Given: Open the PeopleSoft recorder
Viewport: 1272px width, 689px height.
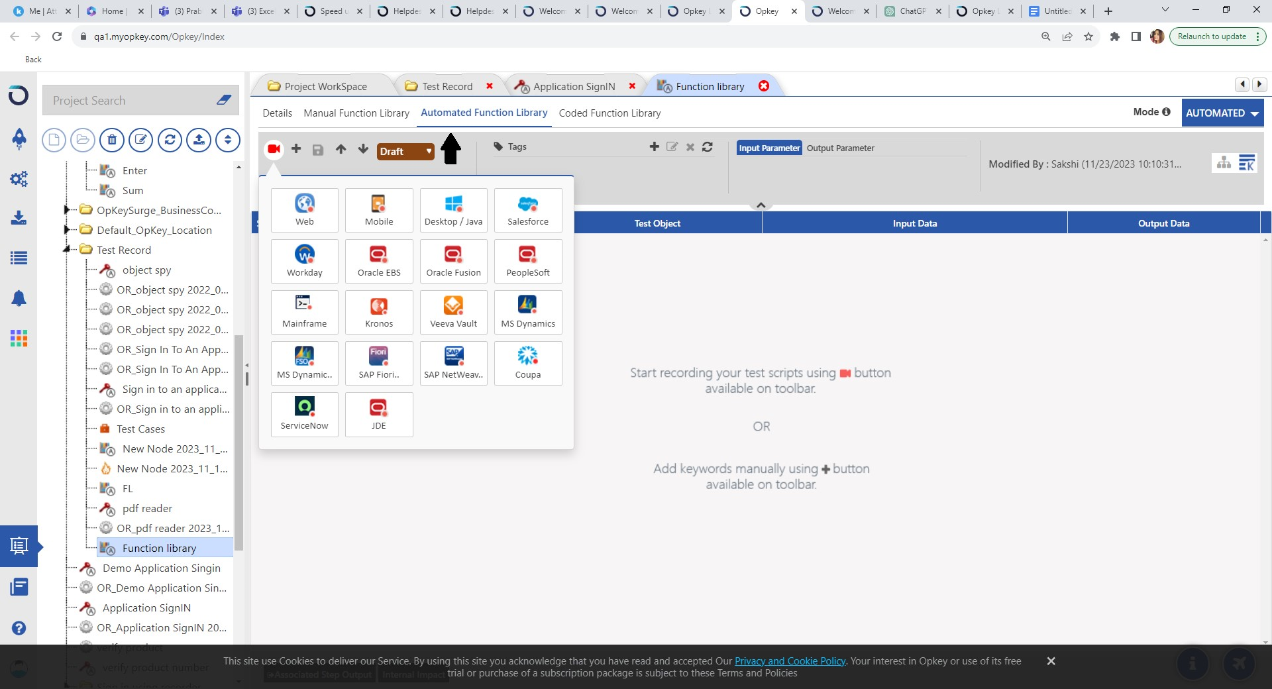Looking at the screenshot, I should point(528,261).
